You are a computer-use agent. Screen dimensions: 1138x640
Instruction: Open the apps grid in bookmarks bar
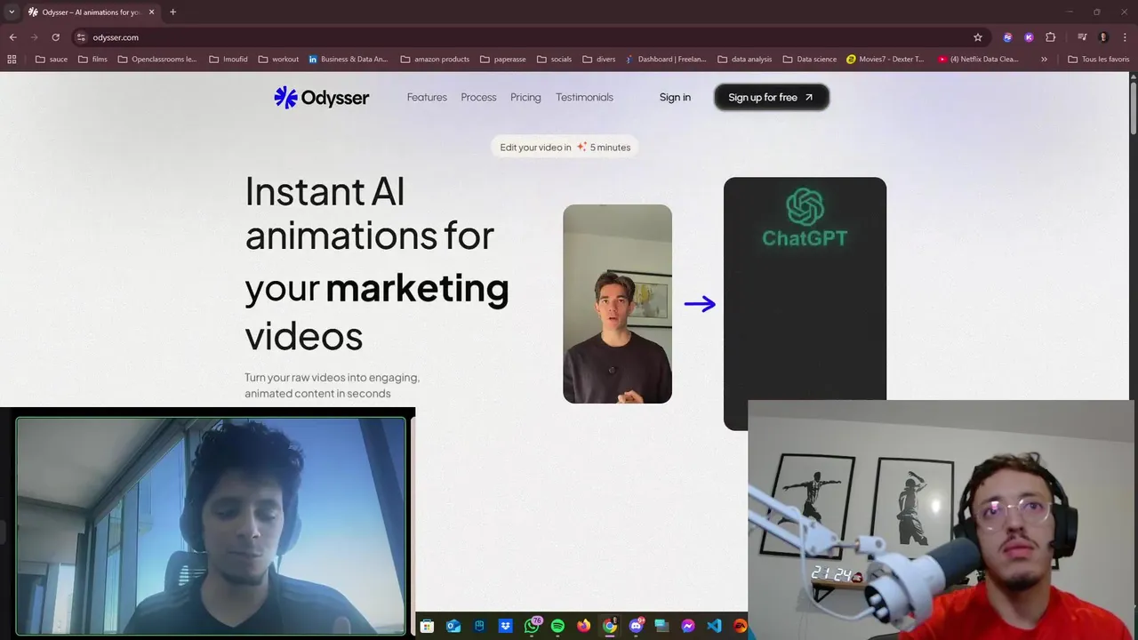[12, 60]
